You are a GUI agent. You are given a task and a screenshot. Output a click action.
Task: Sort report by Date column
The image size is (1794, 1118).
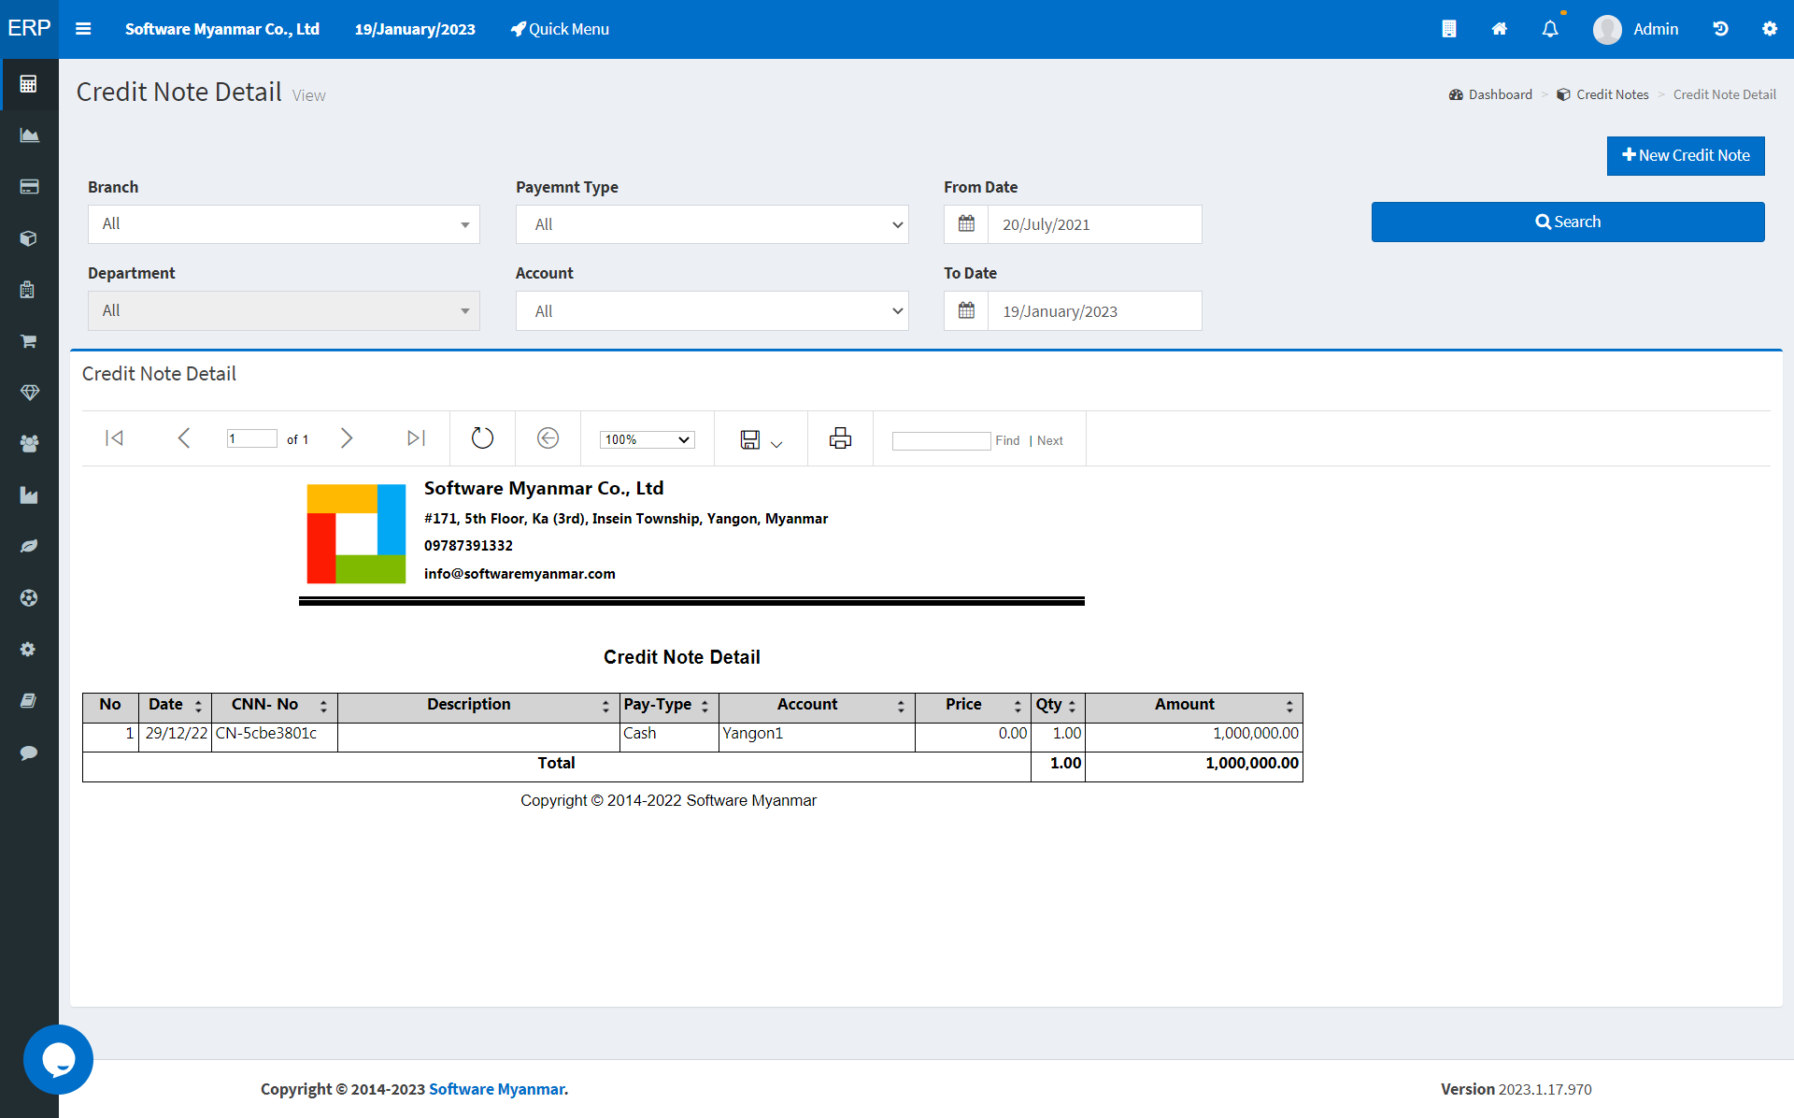click(x=198, y=706)
